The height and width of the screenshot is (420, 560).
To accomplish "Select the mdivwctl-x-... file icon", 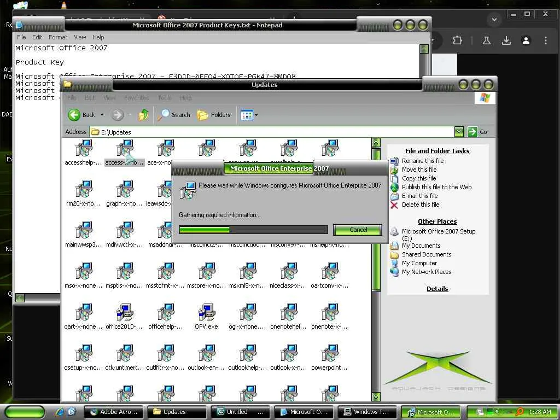I will [124, 230].
